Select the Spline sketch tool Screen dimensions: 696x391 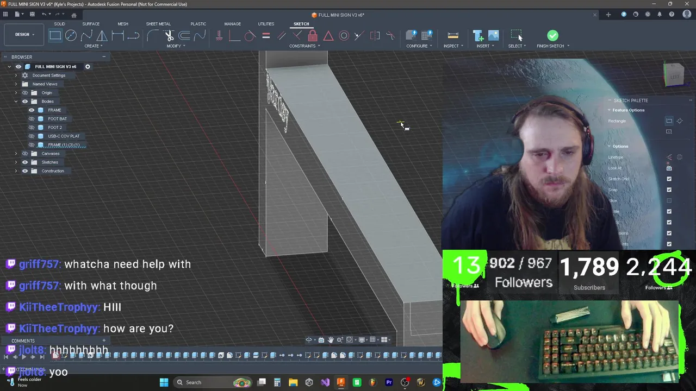[x=86, y=36]
